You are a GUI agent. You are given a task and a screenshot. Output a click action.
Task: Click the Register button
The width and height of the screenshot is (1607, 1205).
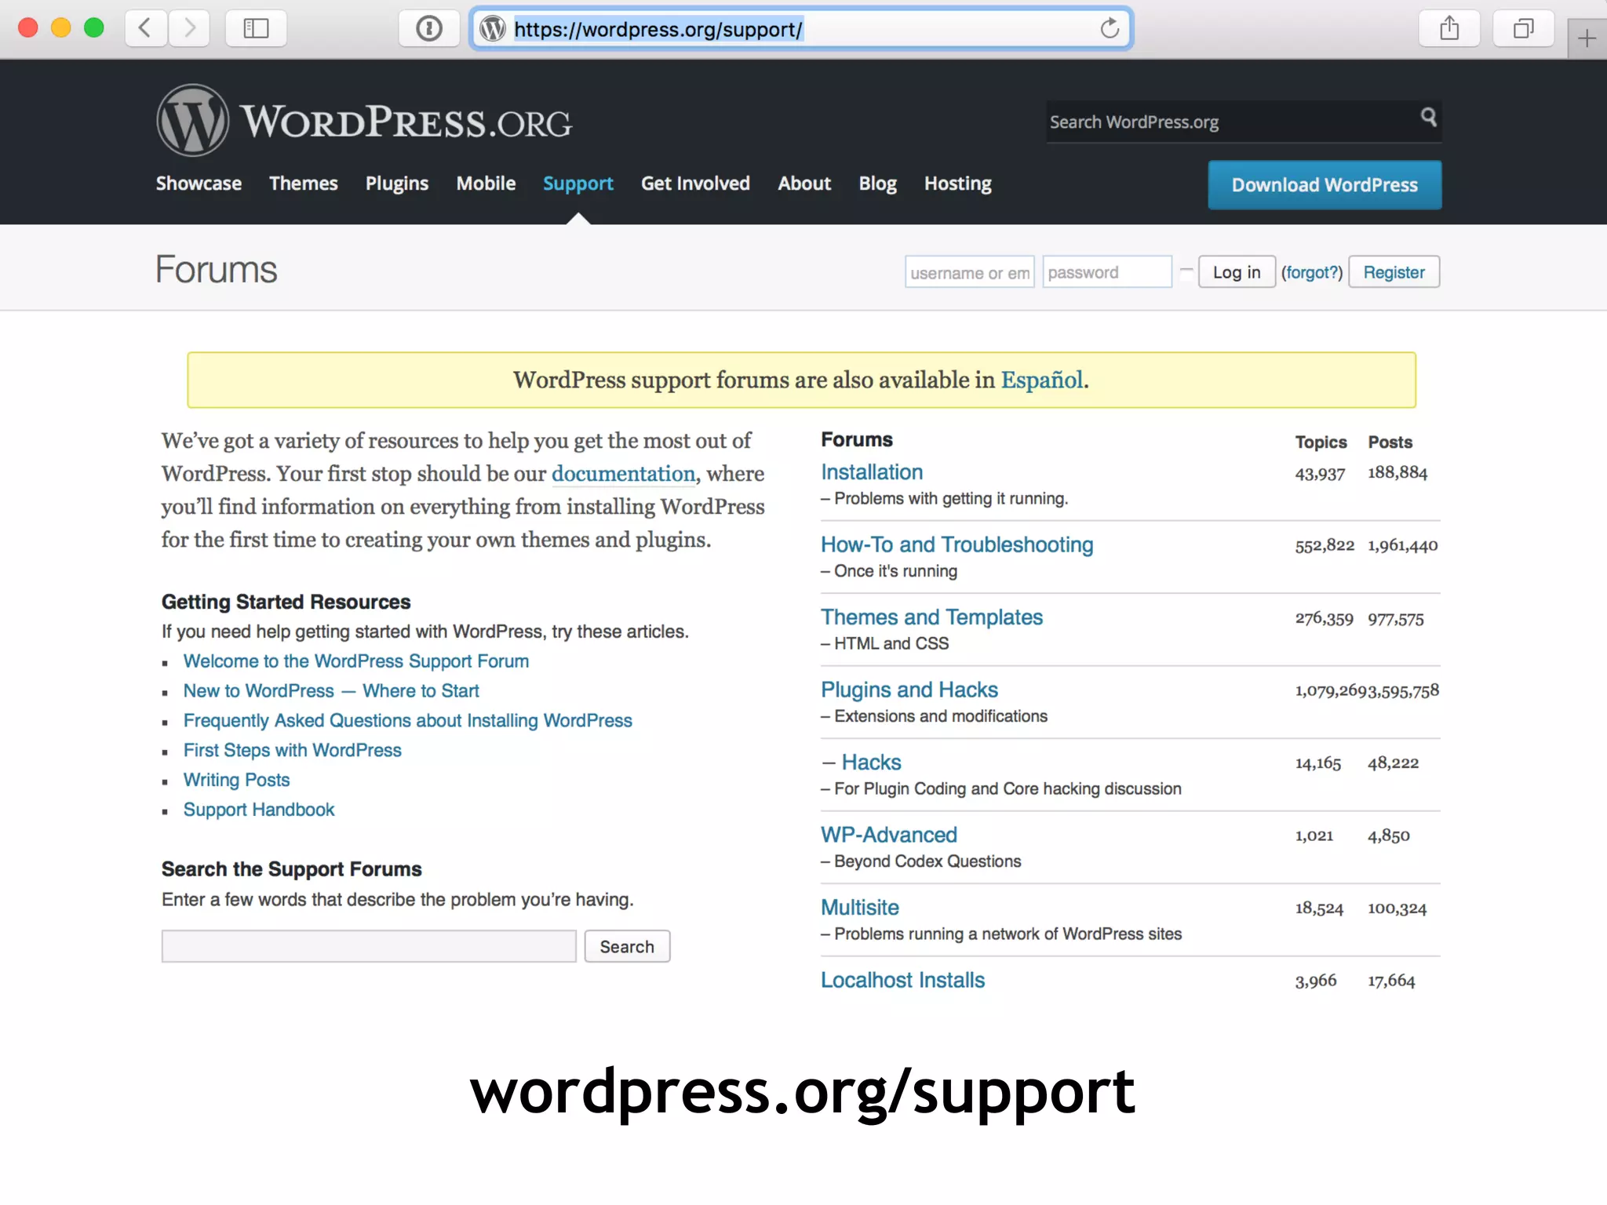(x=1394, y=272)
